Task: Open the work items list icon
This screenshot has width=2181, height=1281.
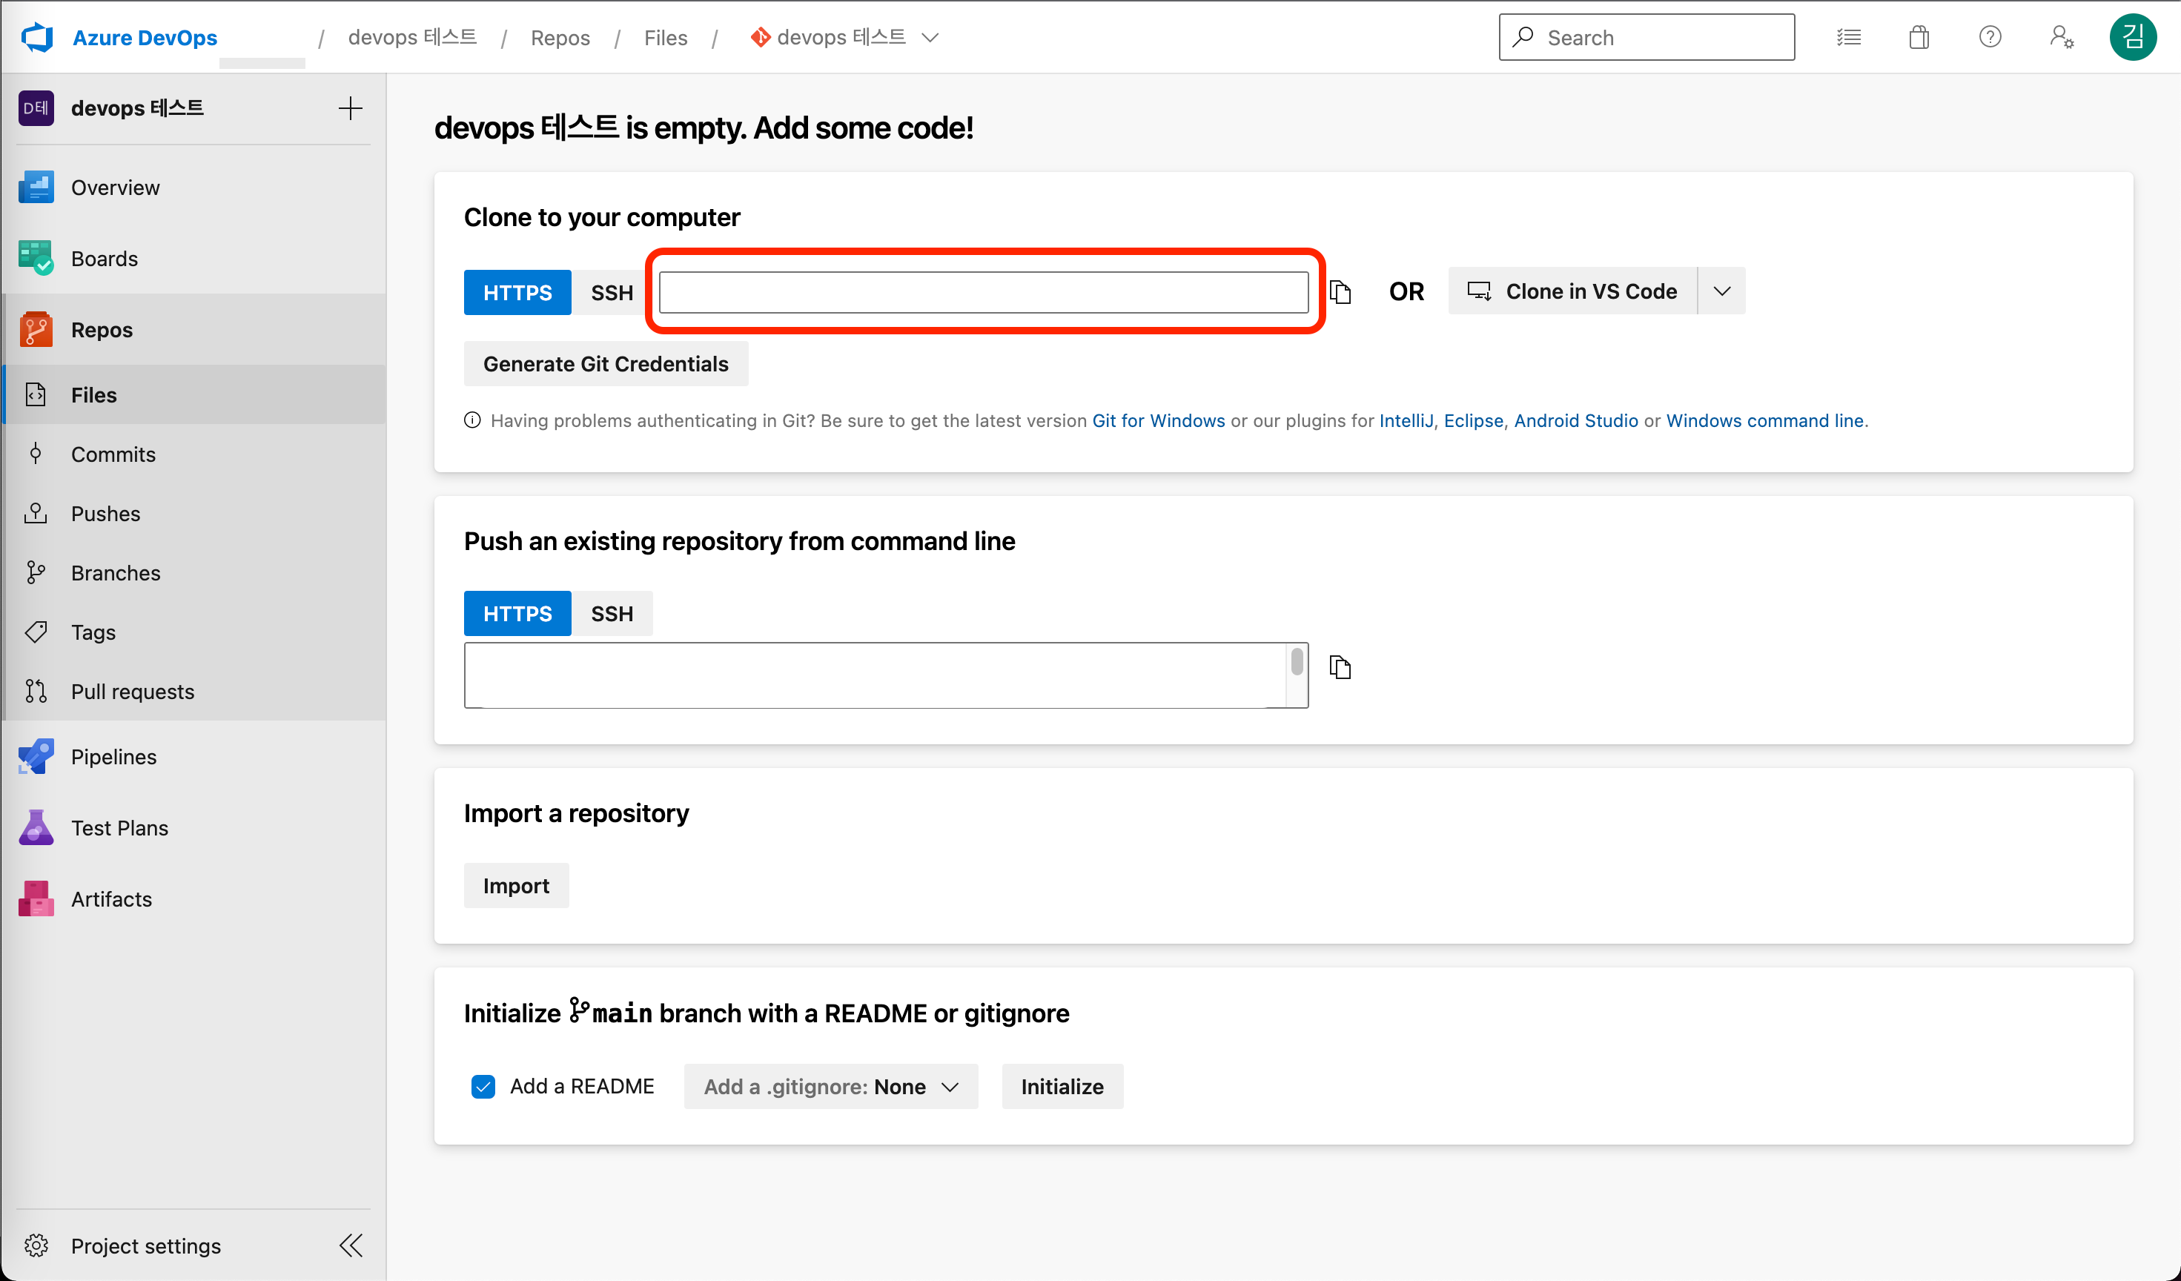Action: [x=1849, y=37]
